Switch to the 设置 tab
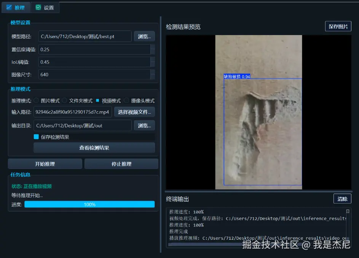Viewport: 359px width, 258px height. [x=45, y=7]
